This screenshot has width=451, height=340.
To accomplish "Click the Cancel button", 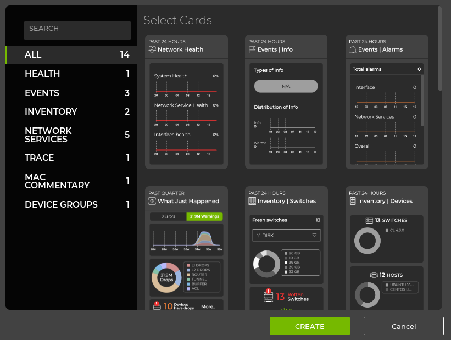I will click(x=403, y=326).
